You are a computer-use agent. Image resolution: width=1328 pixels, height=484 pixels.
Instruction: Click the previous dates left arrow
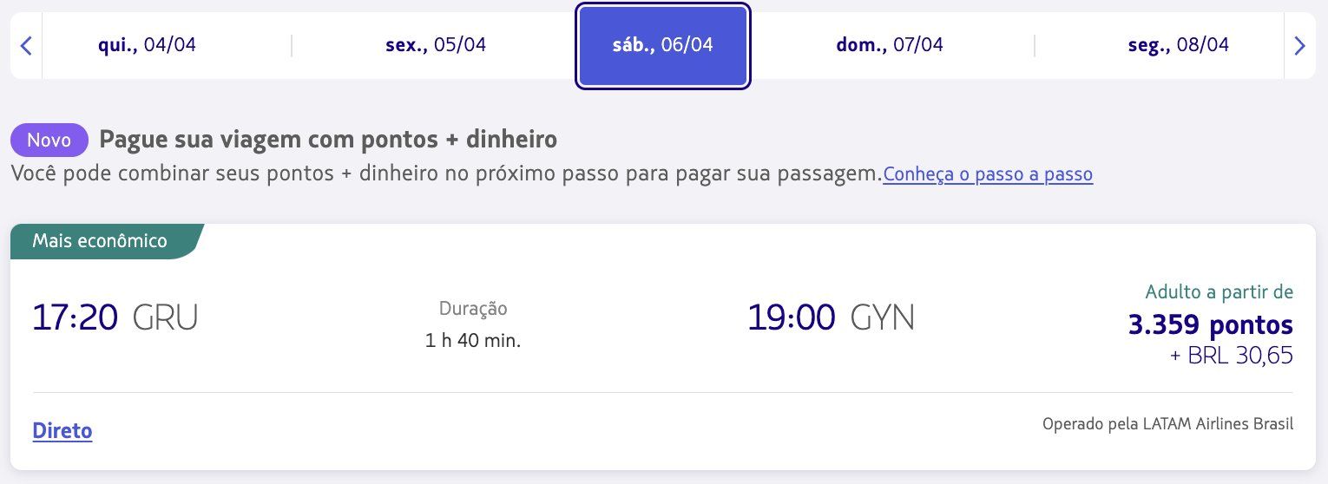[x=26, y=45]
